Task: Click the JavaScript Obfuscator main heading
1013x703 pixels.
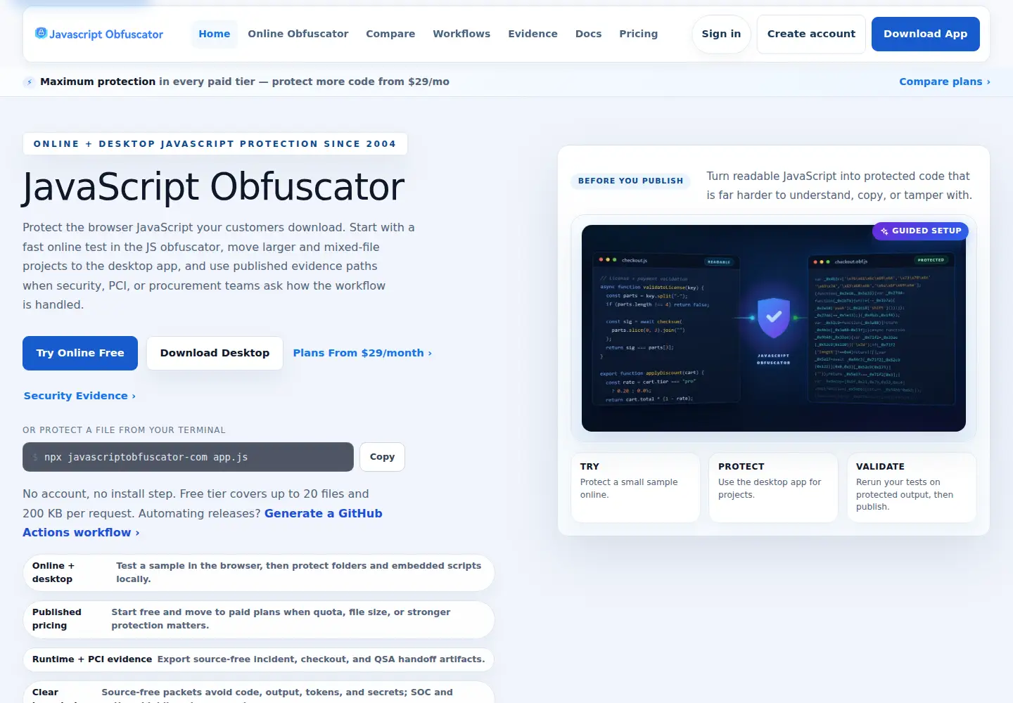Action: pos(213,187)
